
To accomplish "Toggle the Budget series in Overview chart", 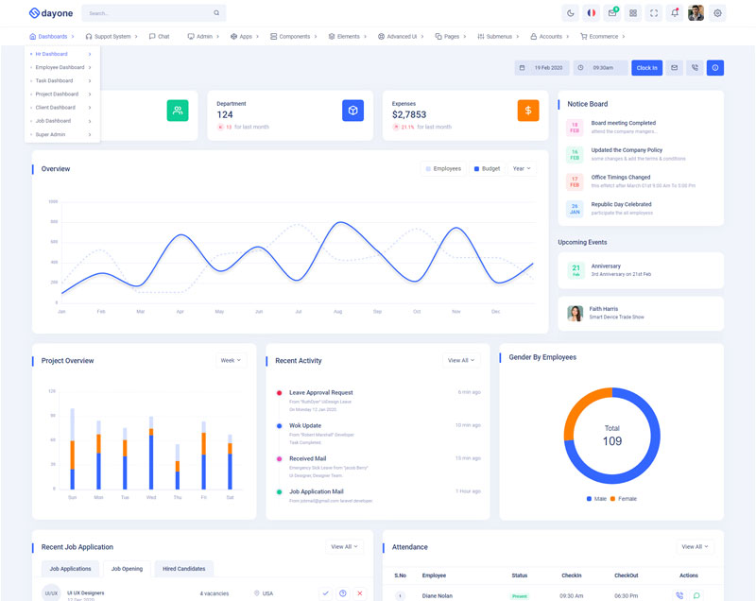I will point(487,169).
